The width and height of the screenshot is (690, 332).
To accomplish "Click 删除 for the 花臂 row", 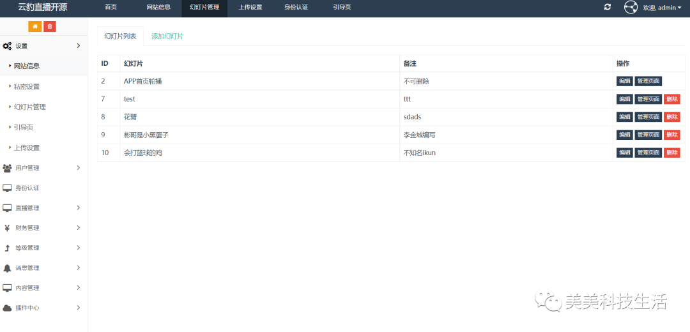I will (672, 117).
